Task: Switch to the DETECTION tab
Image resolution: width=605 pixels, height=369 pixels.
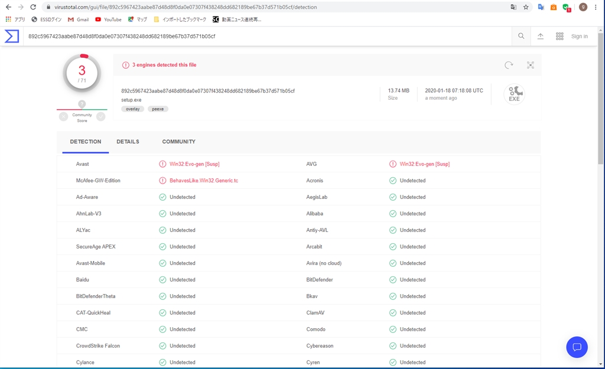Action: pyautogui.click(x=86, y=142)
